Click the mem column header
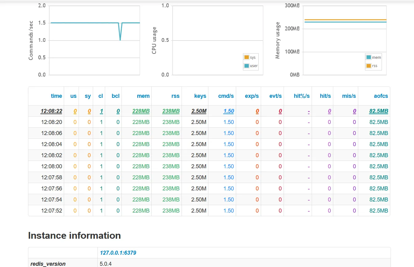This screenshot has width=414, height=267. (x=143, y=96)
